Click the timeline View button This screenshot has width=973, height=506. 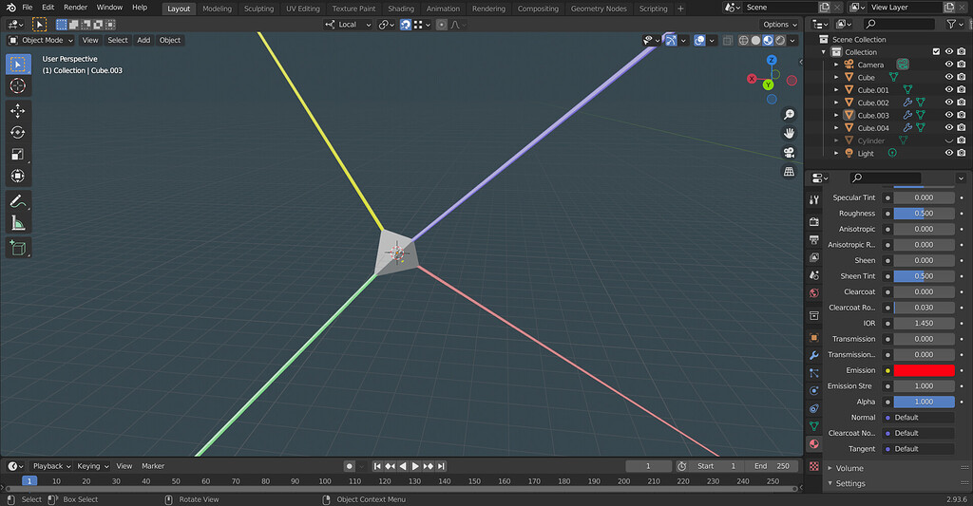click(x=124, y=466)
